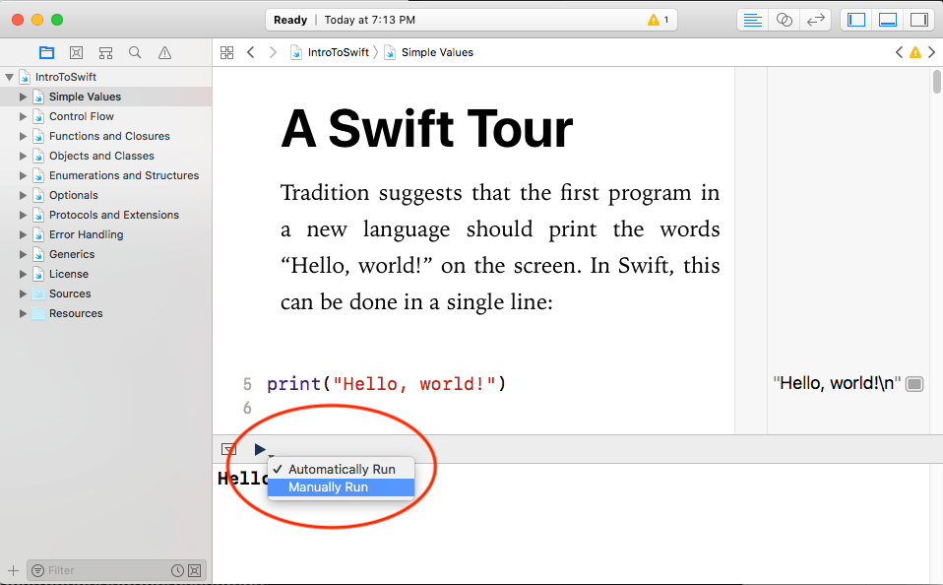Image resolution: width=943 pixels, height=585 pixels.
Task: Click code line print("Hello, world!")
Action: [x=386, y=384]
